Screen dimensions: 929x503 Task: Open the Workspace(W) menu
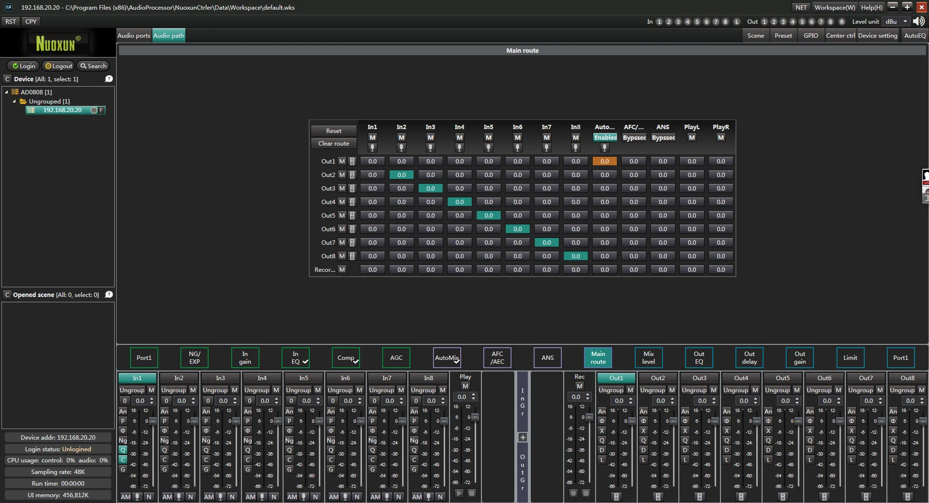coord(835,7)
